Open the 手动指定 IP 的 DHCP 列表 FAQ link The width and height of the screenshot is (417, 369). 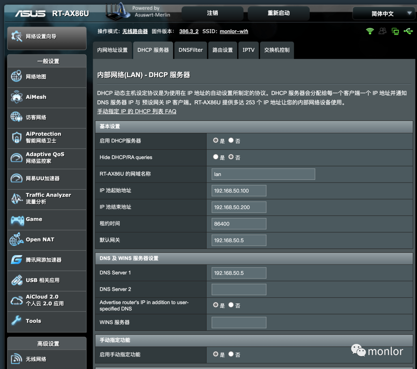[136, 111]
